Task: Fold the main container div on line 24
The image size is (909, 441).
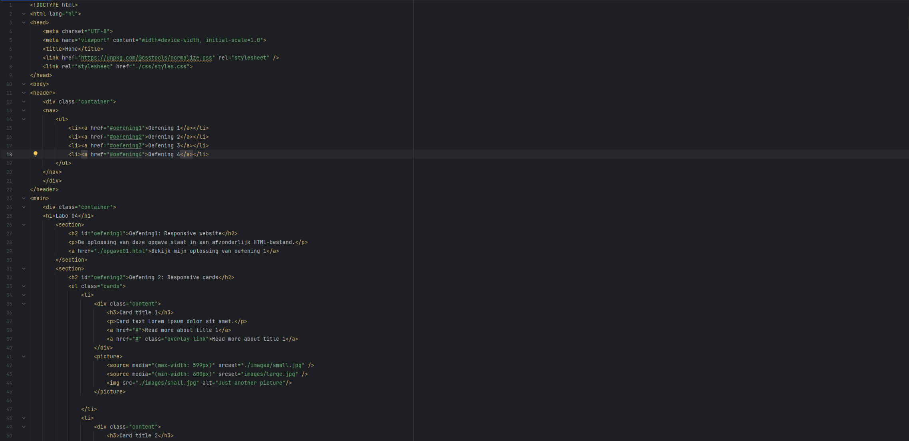Action: click(x=24, y=207)
